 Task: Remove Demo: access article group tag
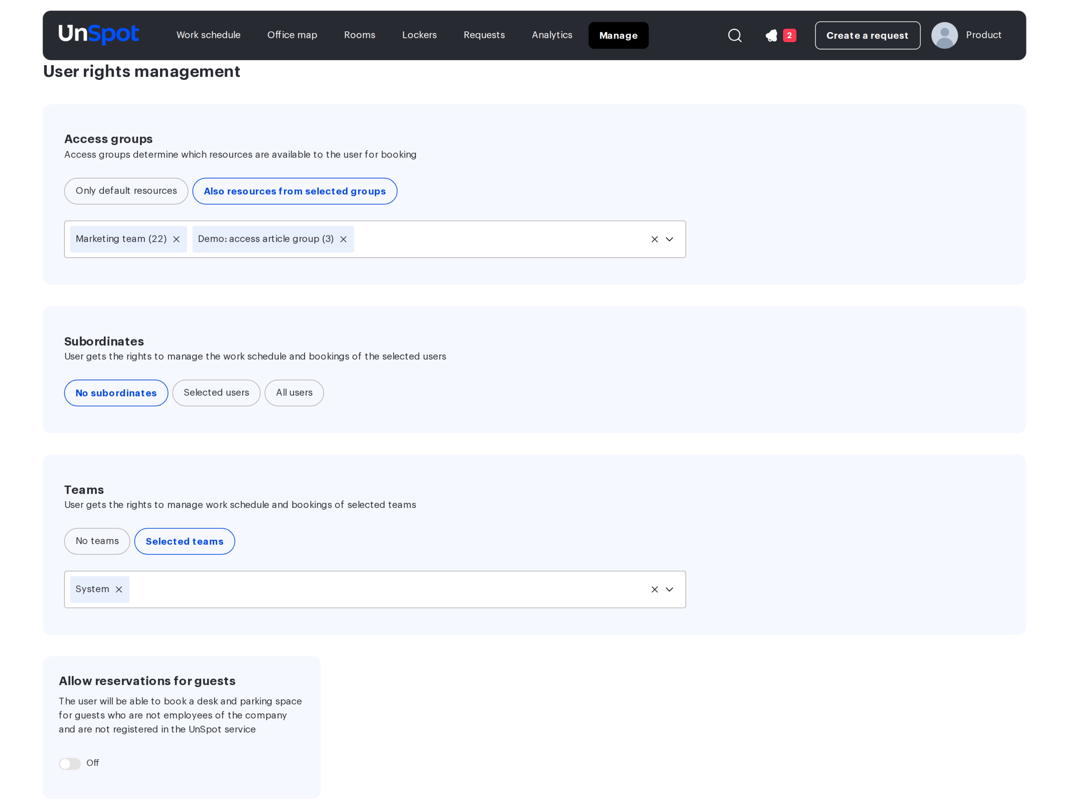point(343,239)
